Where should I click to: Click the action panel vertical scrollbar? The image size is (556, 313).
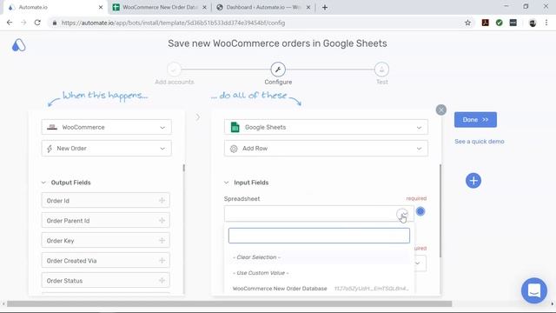click(440, 210)
